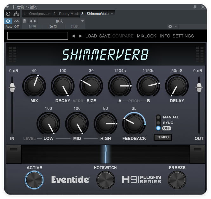
Task: Select the SYNC tempo mode
Action: 158,123
